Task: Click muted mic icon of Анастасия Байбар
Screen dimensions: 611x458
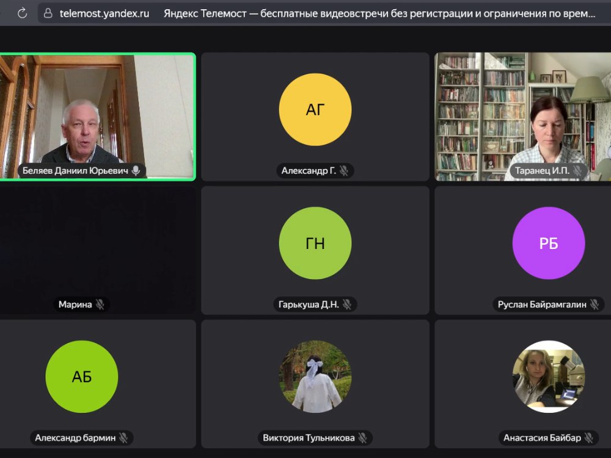Action: (589, 438)
